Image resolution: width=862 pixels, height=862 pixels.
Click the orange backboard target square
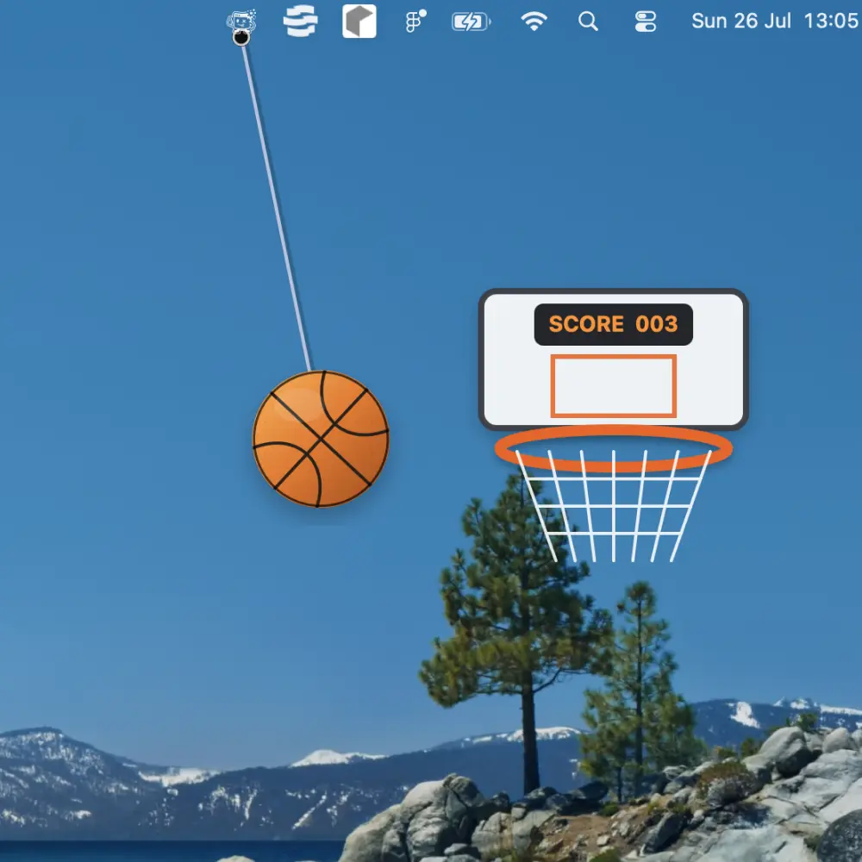coord(614,386)
